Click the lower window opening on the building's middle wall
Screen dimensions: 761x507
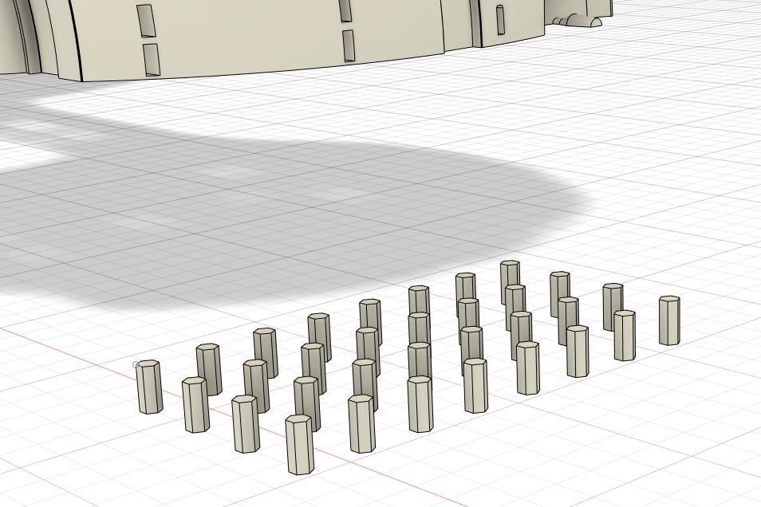pyautogui.click(x=349, y=45)
